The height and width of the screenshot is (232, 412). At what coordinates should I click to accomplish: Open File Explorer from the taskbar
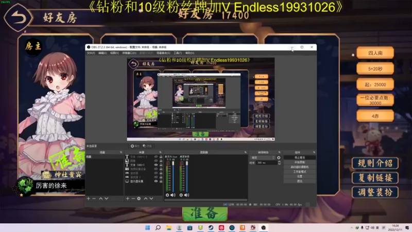click(169, 227)
